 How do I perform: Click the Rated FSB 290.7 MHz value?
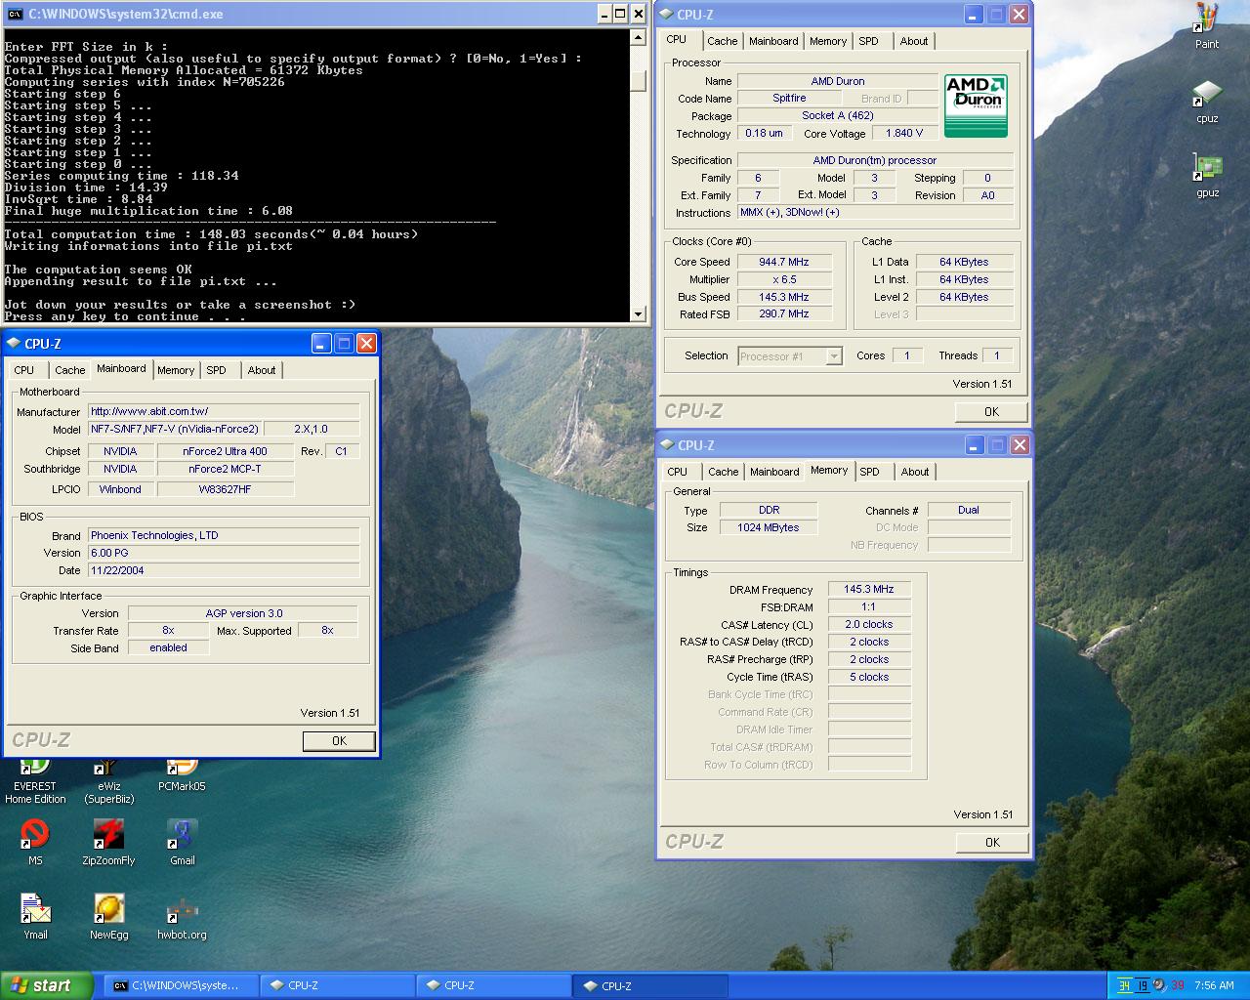tap(784, 313)
